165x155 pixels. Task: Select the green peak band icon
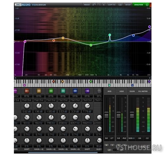51,91
